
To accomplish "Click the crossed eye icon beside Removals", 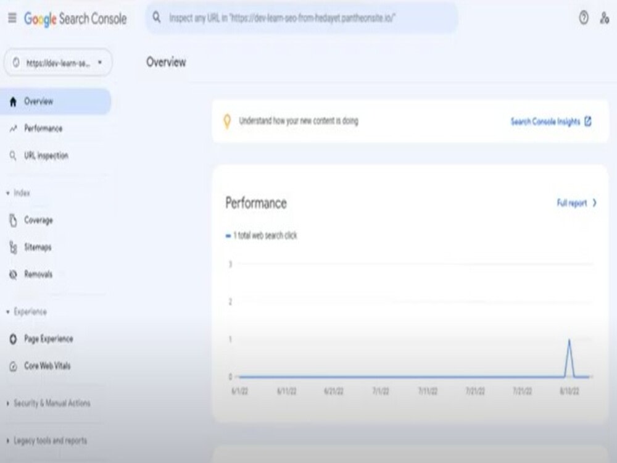I will pyautogui.click(x=13, y=275).
